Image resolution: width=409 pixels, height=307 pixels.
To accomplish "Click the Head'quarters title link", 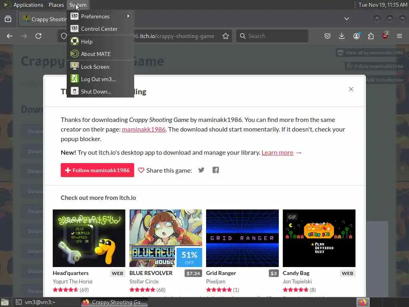I will click(x=71, y=273).
